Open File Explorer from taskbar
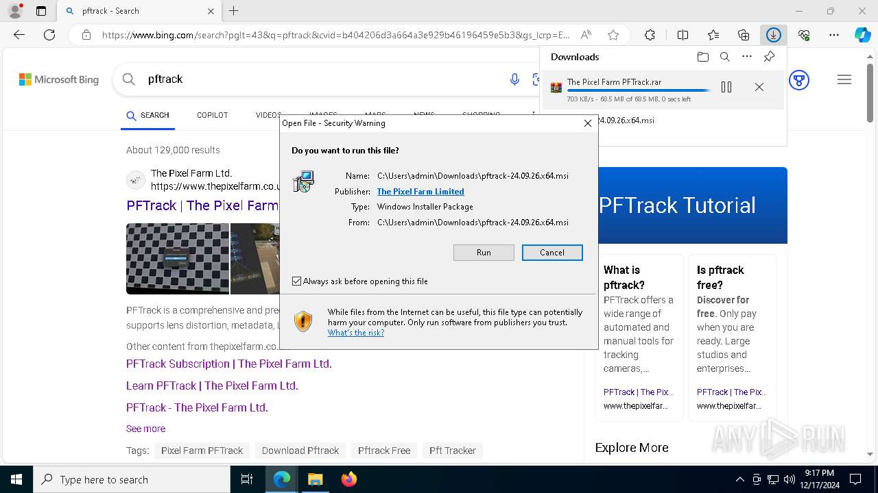878x493 pixels. [x=315, y=479]
